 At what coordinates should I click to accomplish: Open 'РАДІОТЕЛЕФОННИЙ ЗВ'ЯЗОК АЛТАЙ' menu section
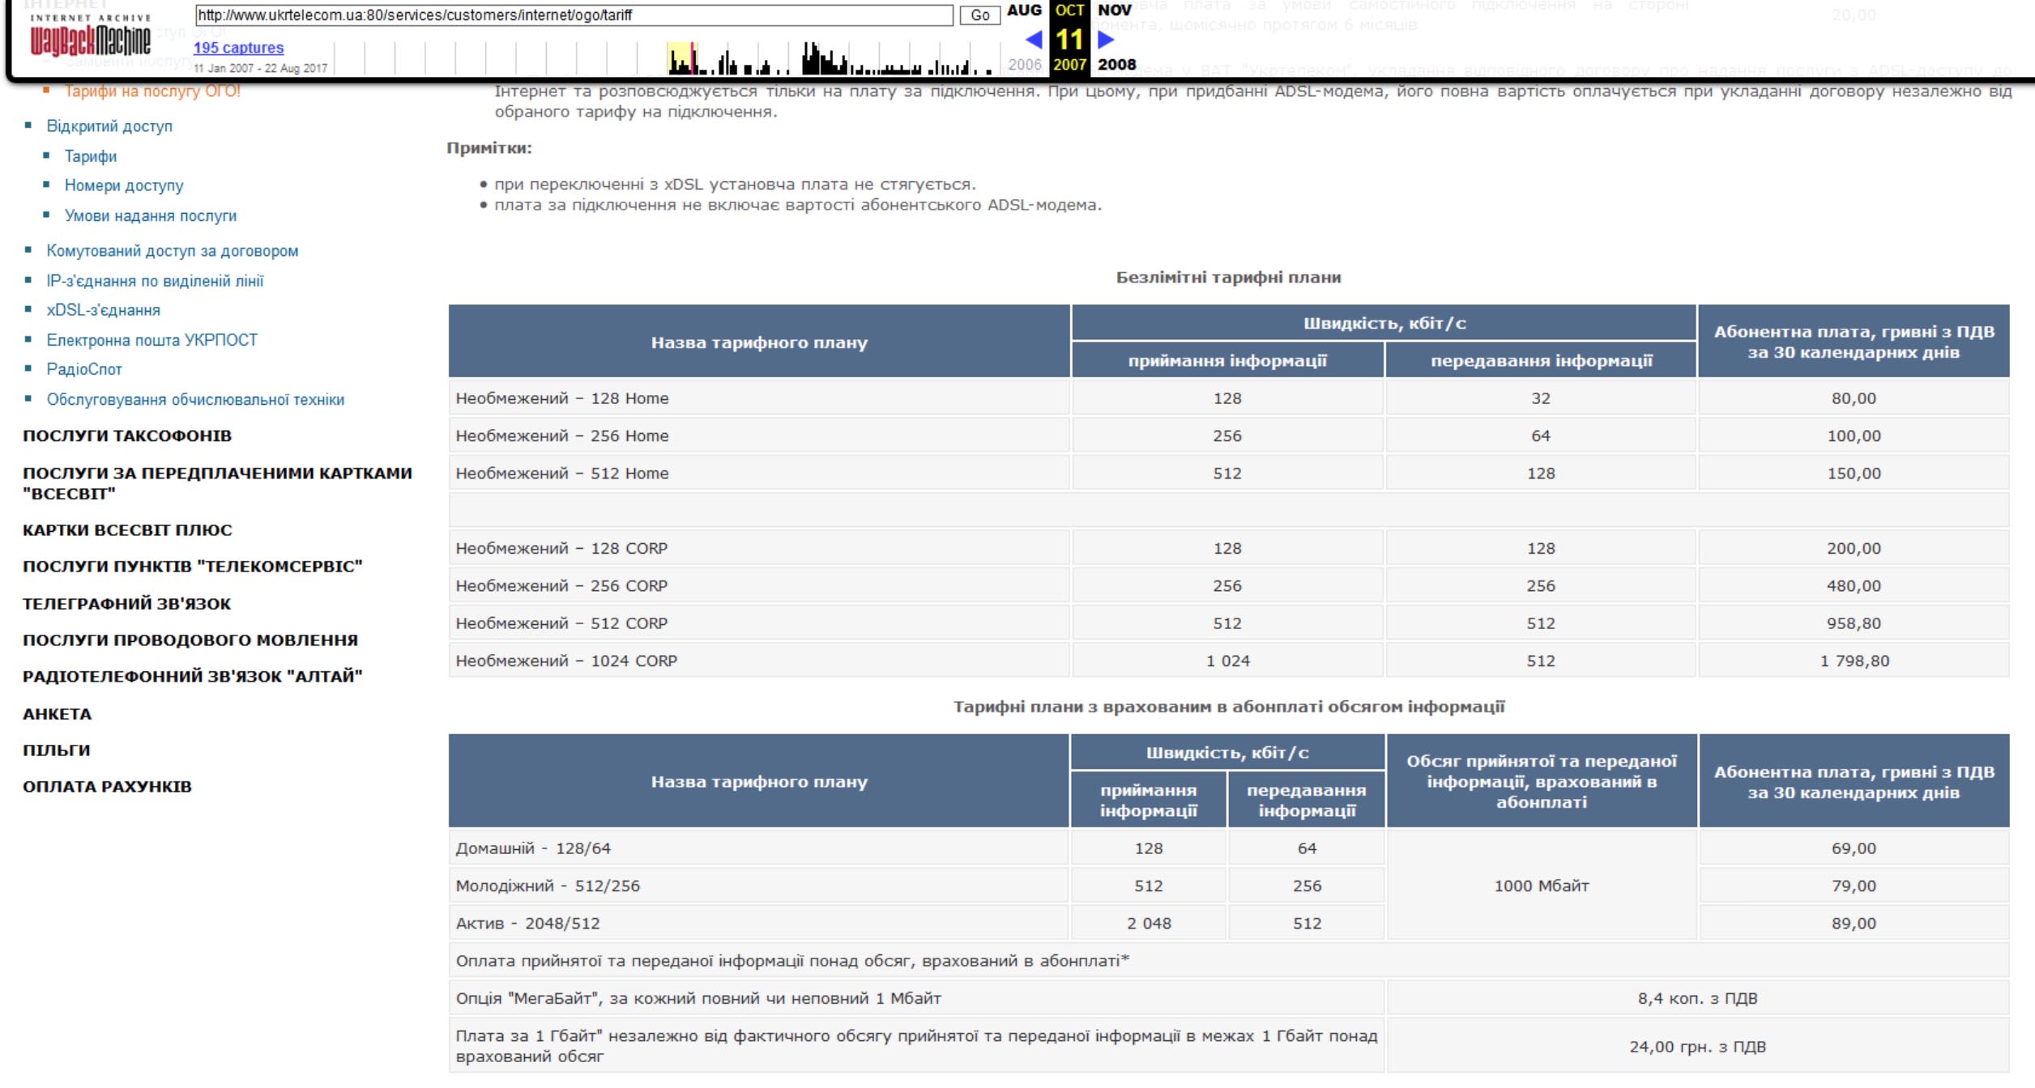point(193,677)
